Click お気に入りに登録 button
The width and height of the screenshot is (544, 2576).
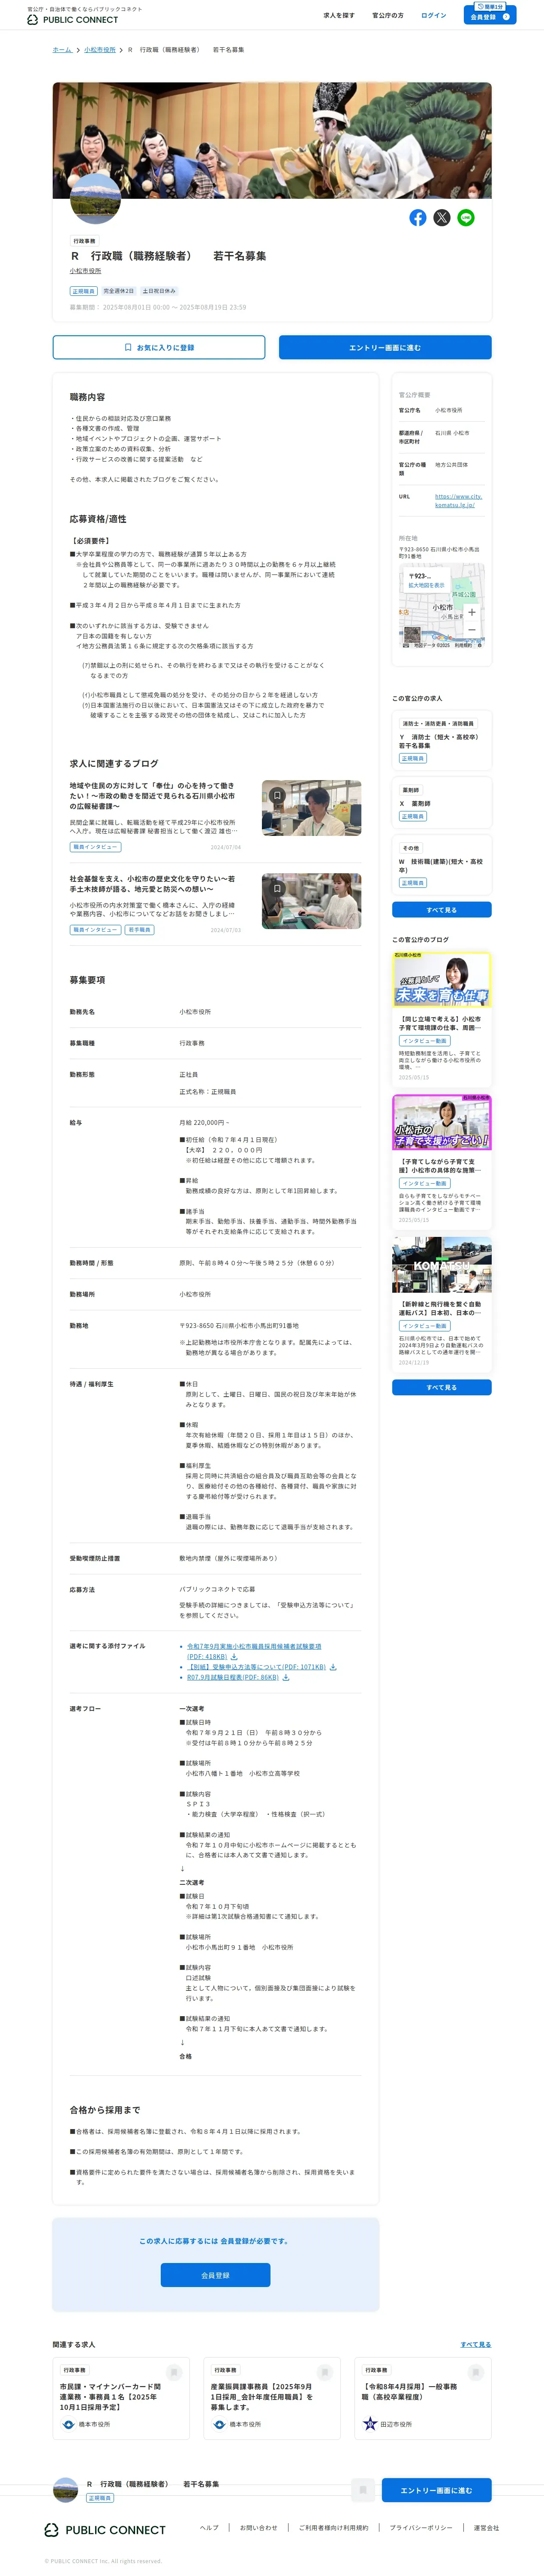159,347
